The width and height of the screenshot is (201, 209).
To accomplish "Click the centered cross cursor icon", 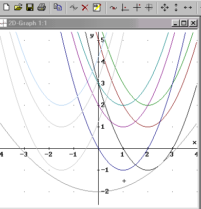I will (149, 8).
